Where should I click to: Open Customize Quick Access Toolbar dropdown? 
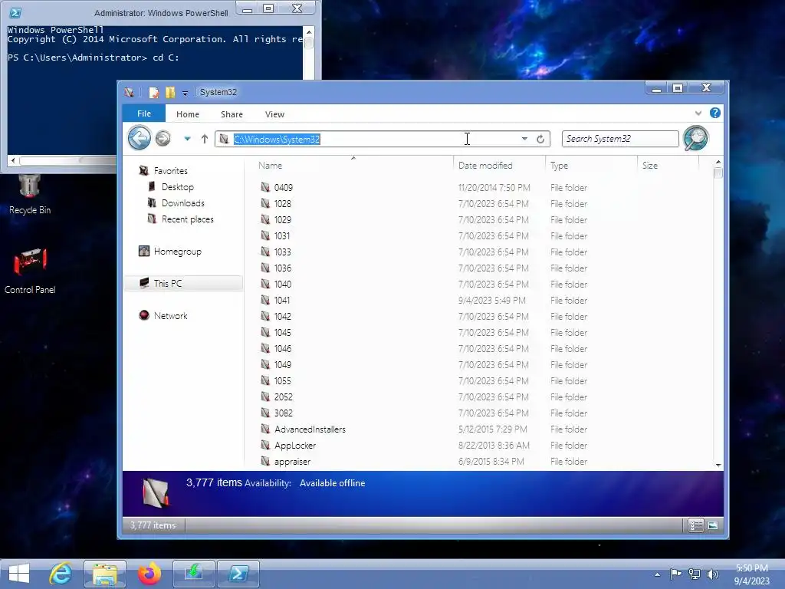(x=186, y=93)
